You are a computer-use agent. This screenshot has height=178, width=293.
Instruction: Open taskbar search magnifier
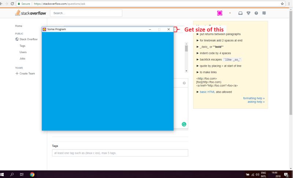coord(12,174)
